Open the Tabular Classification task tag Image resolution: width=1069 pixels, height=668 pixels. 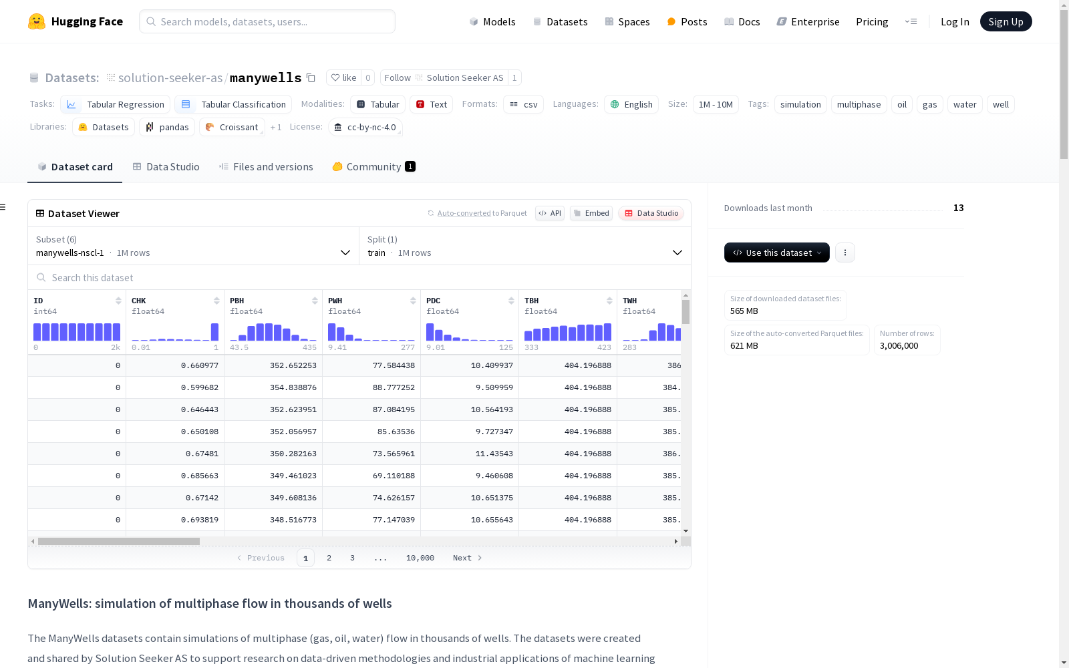pos(233,104)
